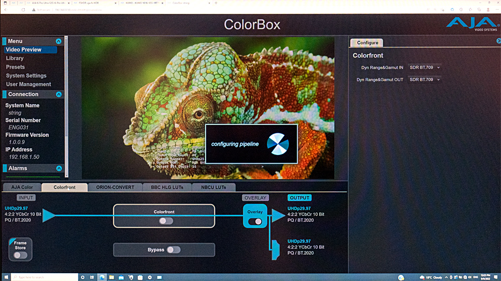
Task: Select the Bypass pipeline node
Action: pos(164,249)
